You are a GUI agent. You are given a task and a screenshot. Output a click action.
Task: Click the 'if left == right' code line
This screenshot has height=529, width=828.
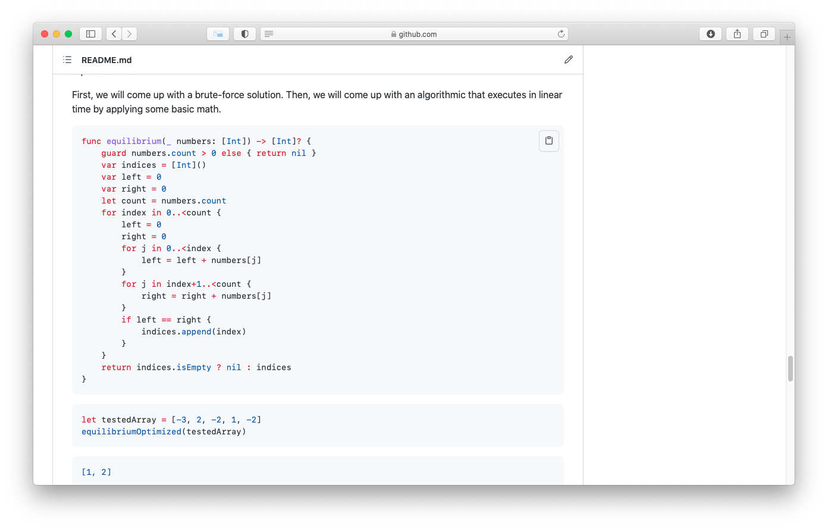click(x=167, y=320)
